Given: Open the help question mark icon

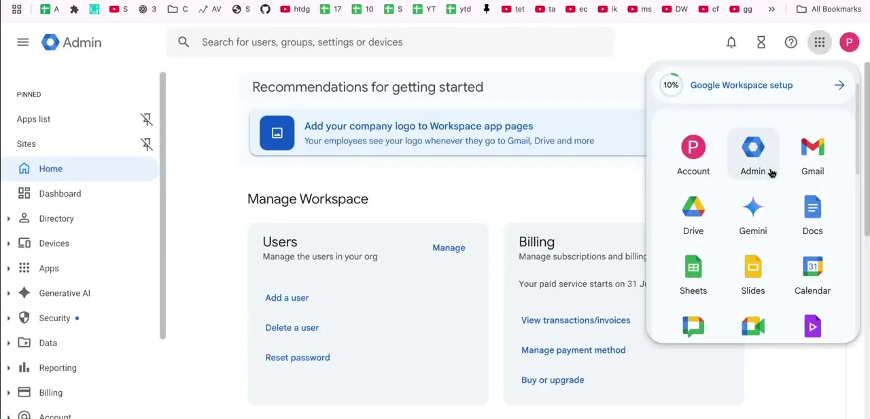Looking at the screenshot, I should click(791, 42).
